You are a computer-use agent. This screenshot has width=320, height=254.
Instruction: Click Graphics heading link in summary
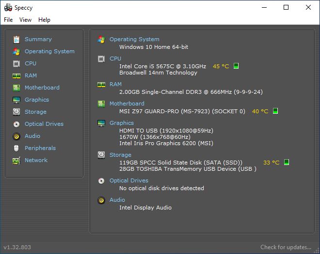[122, 123]
